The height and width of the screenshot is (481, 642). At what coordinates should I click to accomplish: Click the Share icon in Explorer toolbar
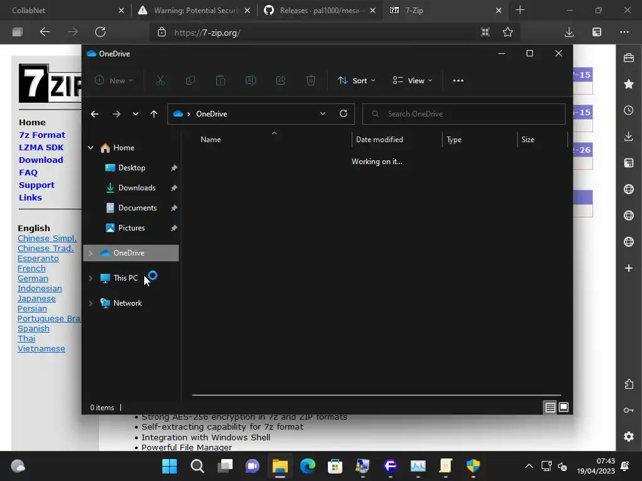(281, 81)
